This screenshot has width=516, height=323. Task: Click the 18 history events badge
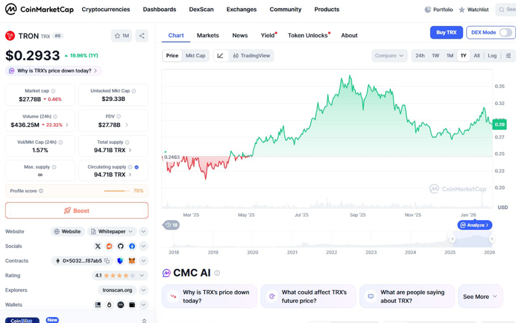[171, 225]
